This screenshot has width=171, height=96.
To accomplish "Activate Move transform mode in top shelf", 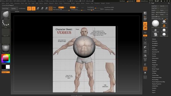I will [x=38, y=8].
